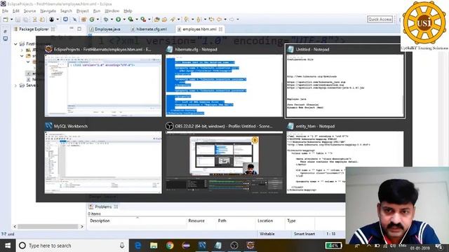Open the New wizard dropdown arrow

pyautogui.click(x=12, y=20)
